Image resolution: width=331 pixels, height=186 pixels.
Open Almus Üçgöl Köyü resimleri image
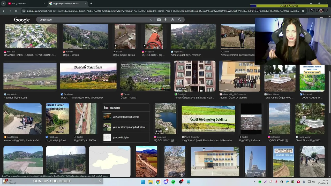193,36
